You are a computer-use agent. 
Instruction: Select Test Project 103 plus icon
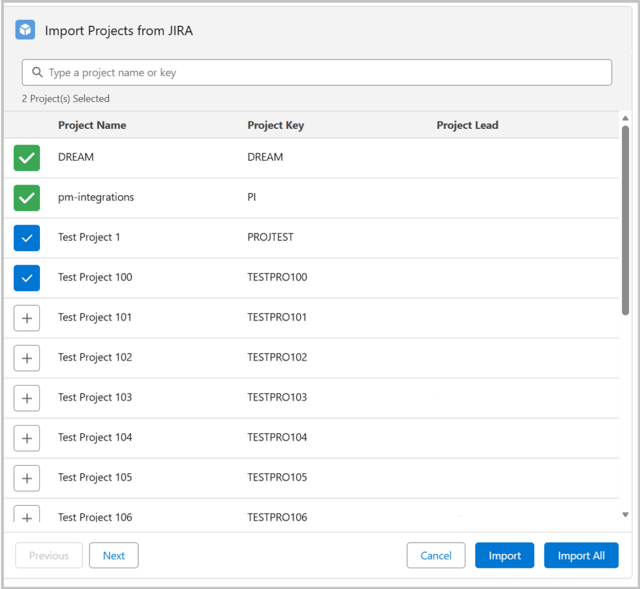(x=27, y=398)
